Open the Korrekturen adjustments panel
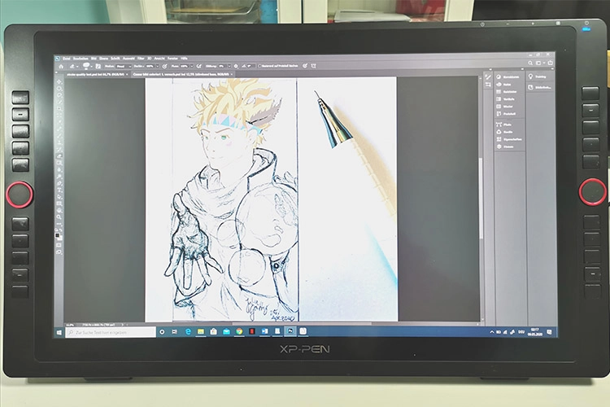 click(509, 77)
